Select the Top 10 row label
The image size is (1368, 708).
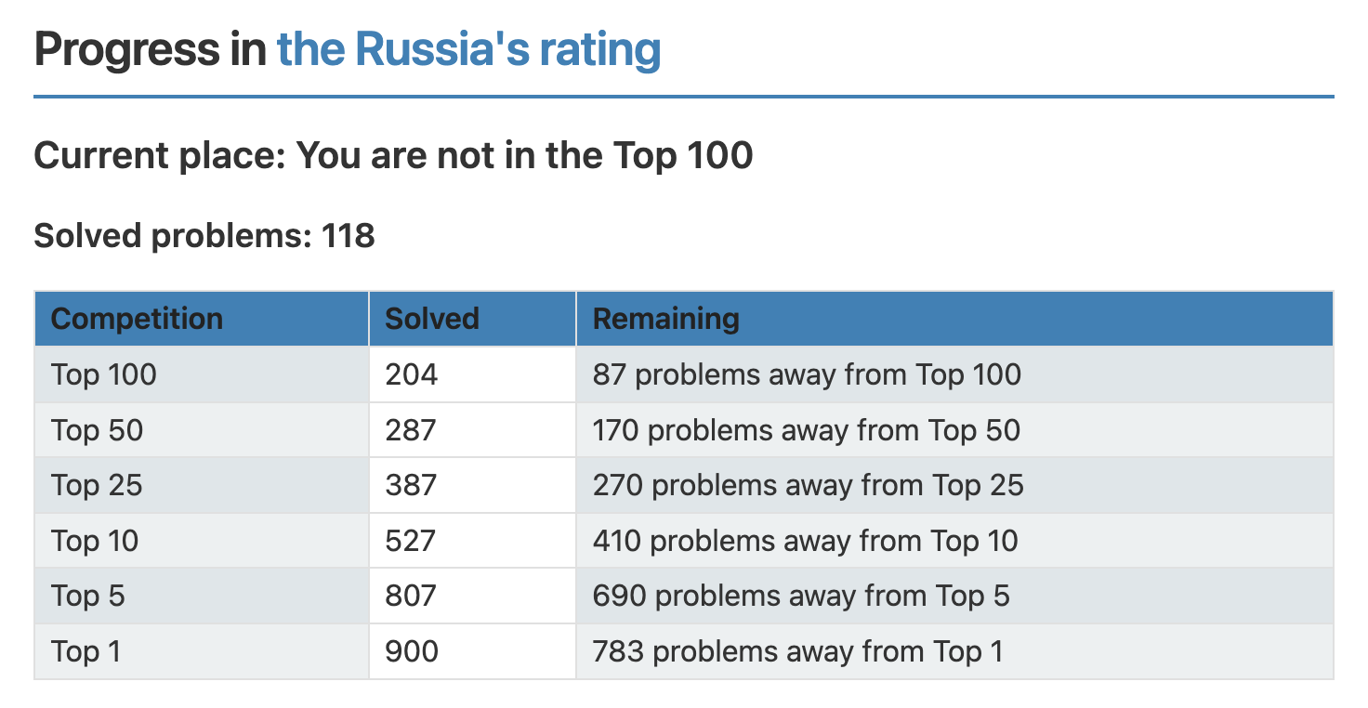[x=95, y=541]
